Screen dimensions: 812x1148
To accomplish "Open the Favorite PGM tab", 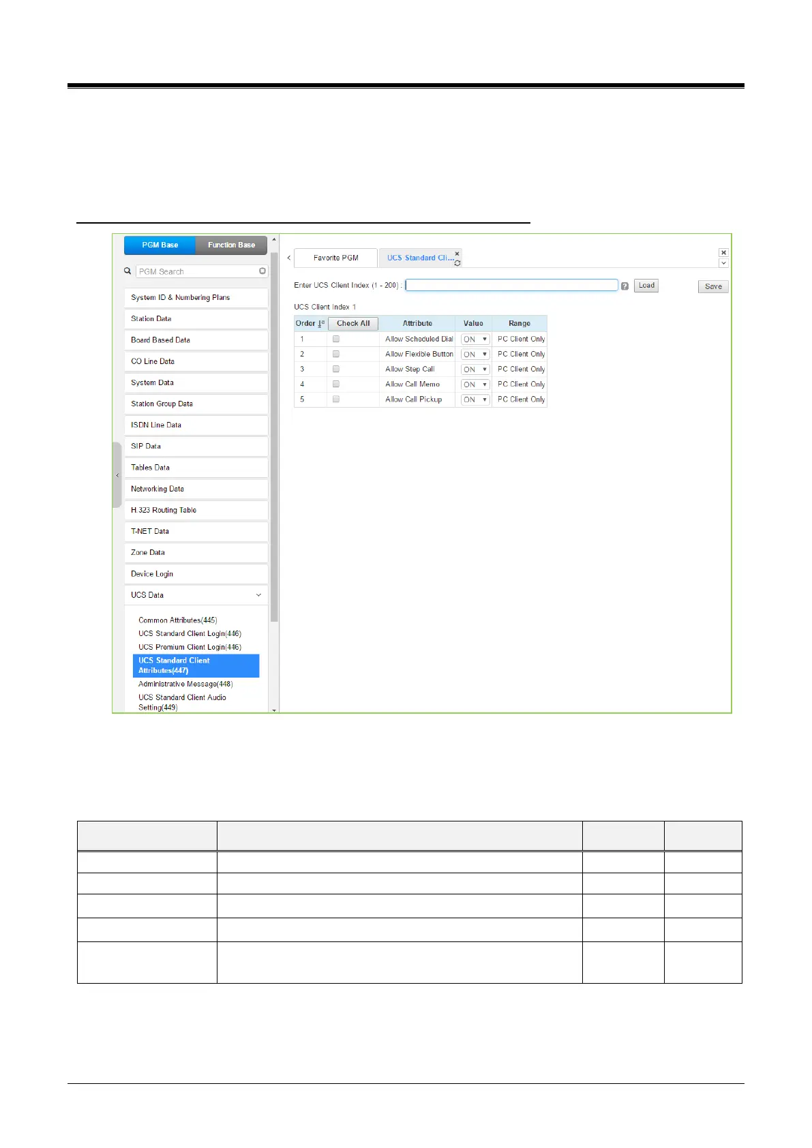I will coord(335,258).
